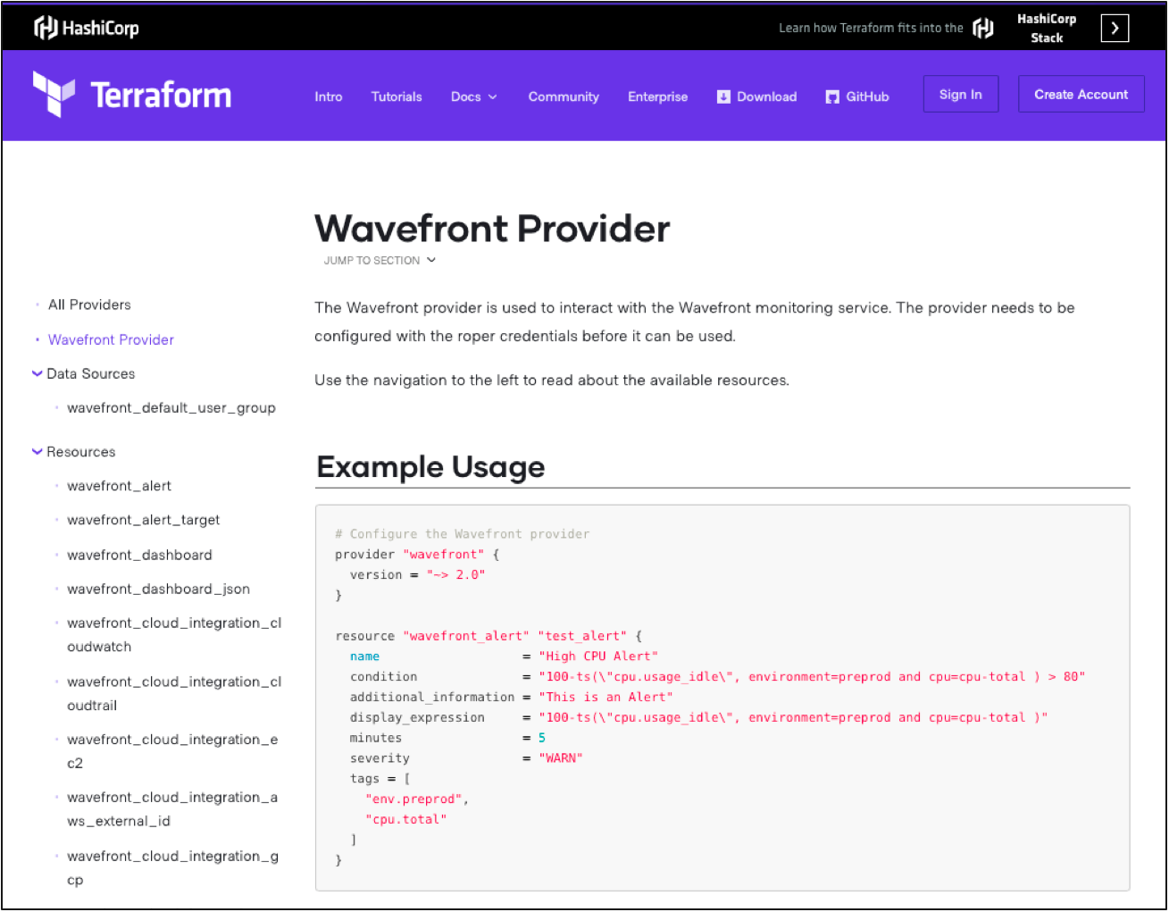Click the HashiCorp Stack logo icon
The image size is (1169, 912).
pos(983,29)
